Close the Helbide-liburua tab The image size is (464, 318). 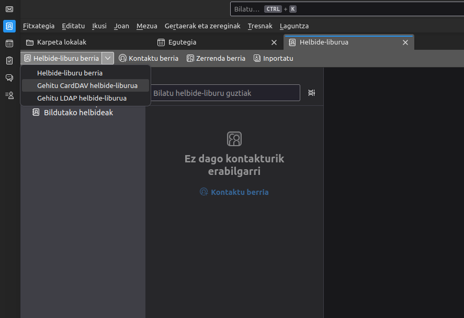(404, 42)
